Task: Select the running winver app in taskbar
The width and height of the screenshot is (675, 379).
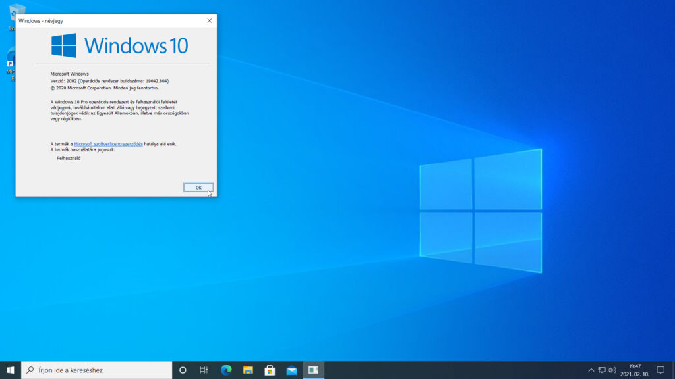Action: [x=313, y=370]
